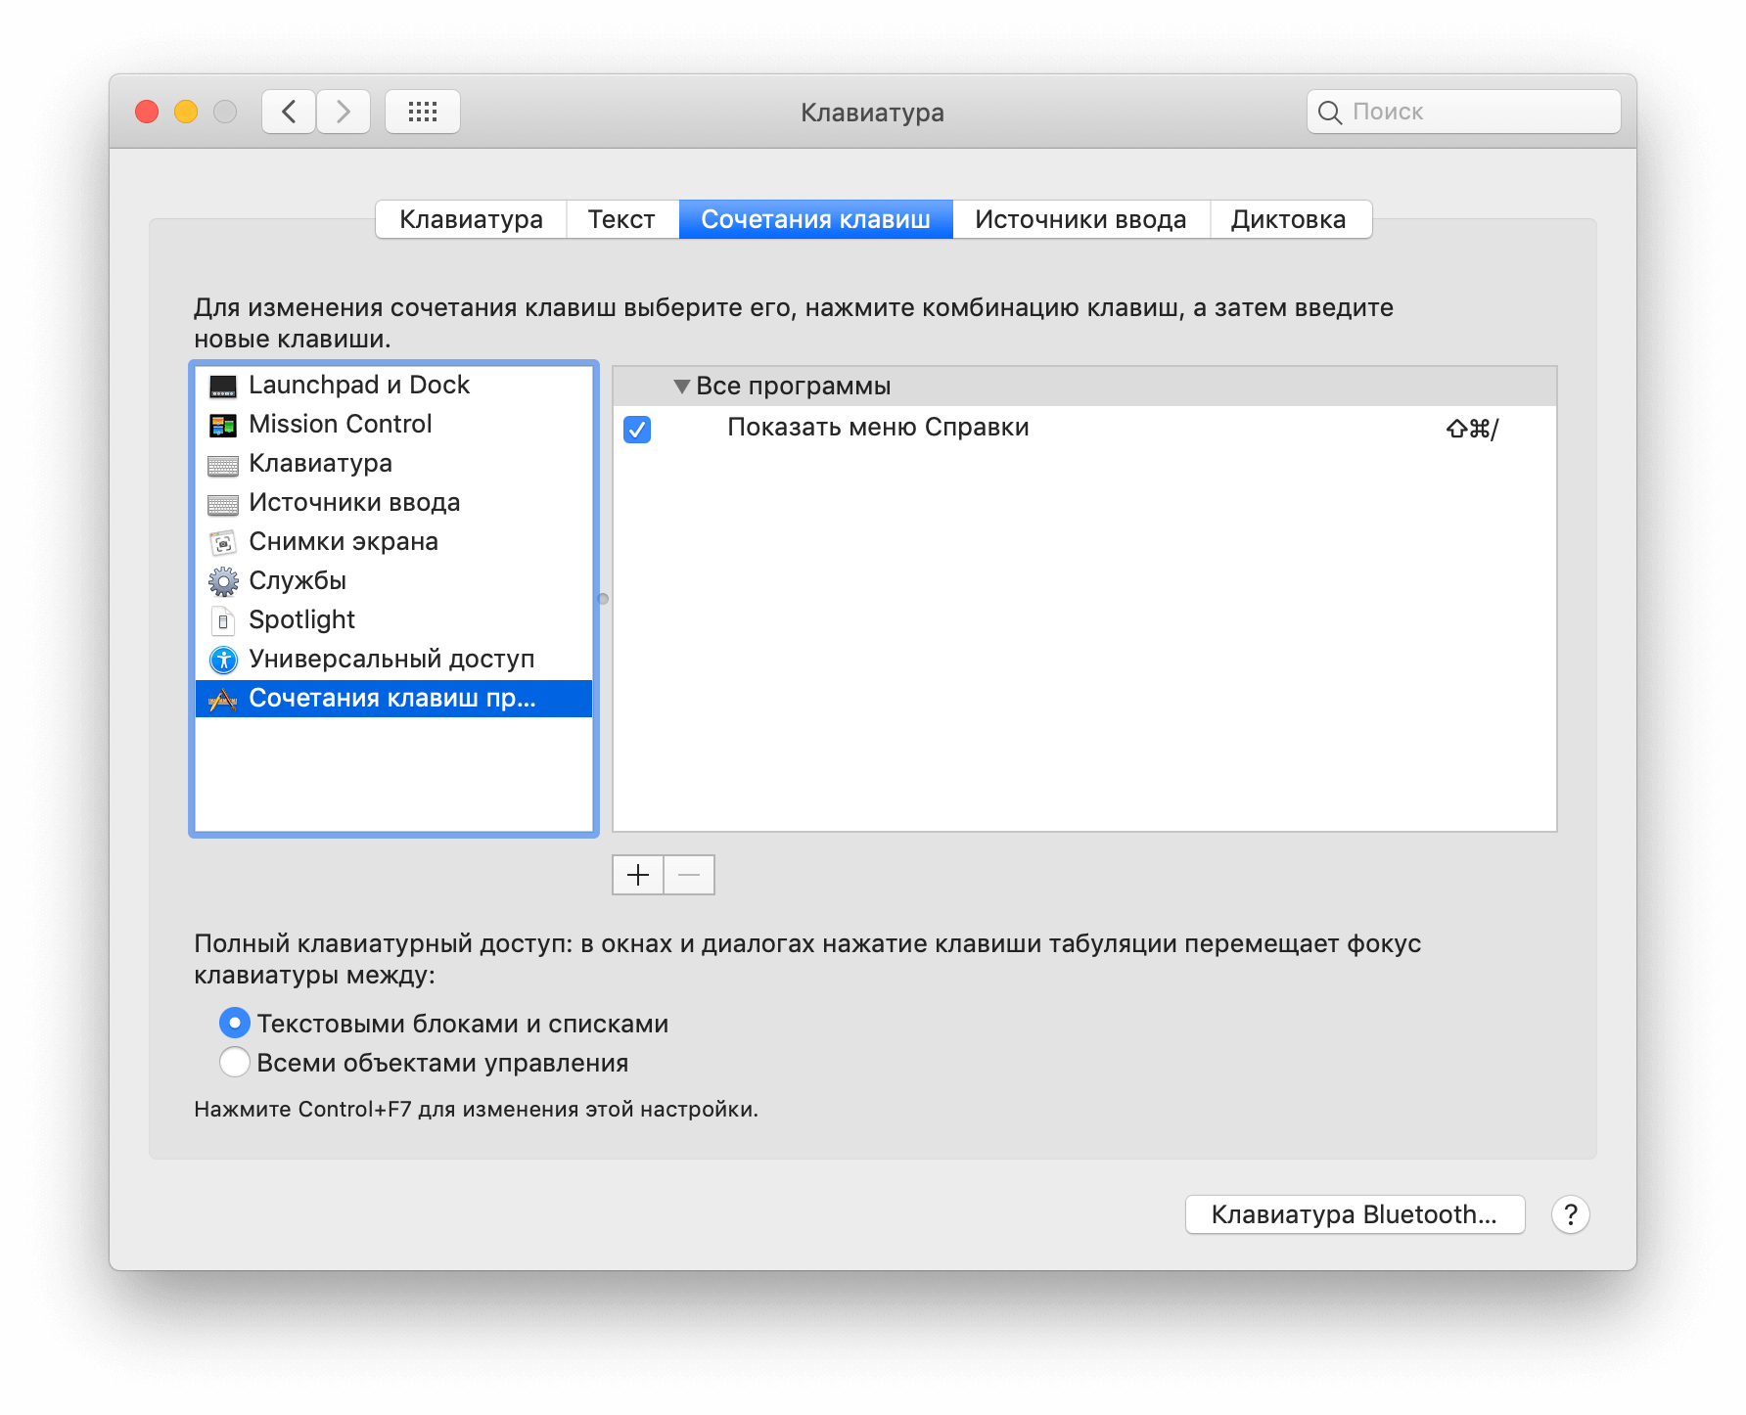The height and width of the screenshot is (1415, 1746).
Task: Uncheck Показать меню Справки checkbox
Action: pos(637,429)
